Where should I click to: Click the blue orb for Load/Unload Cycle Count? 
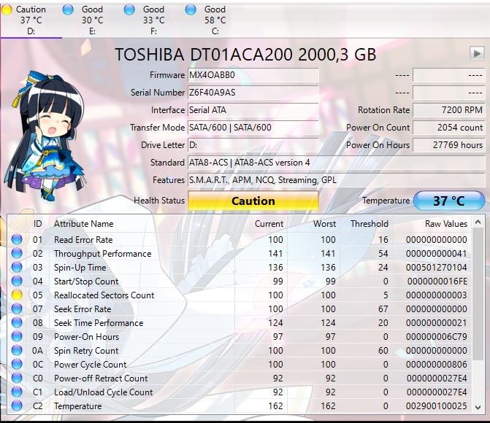coord(17,392)
